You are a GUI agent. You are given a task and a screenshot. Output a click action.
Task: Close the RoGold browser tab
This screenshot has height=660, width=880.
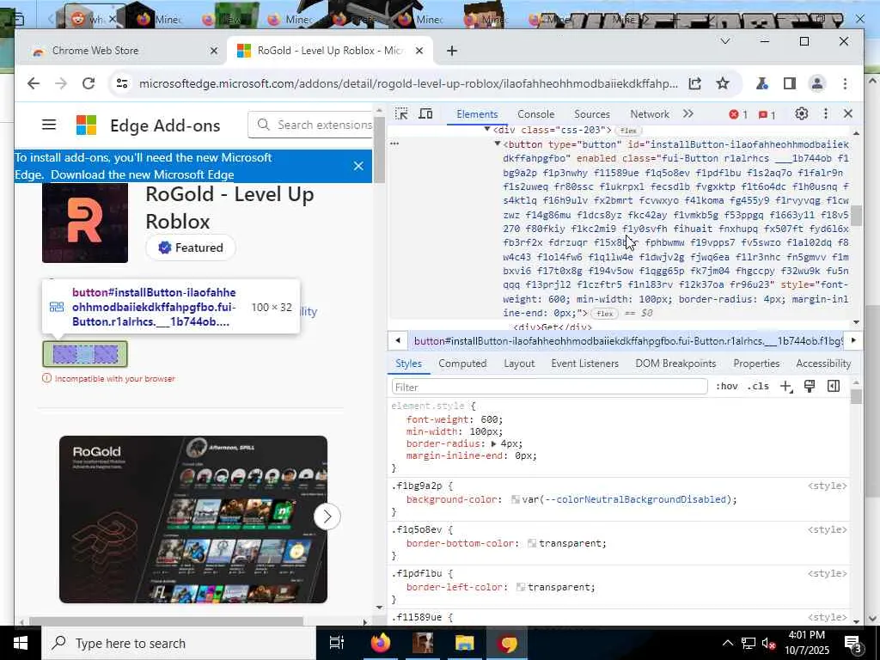[x=419, y=51]
